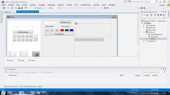This screenshot has height=95, width=170.
Task: Click the Sync with Active Document icon
Action: click(155, 15)
